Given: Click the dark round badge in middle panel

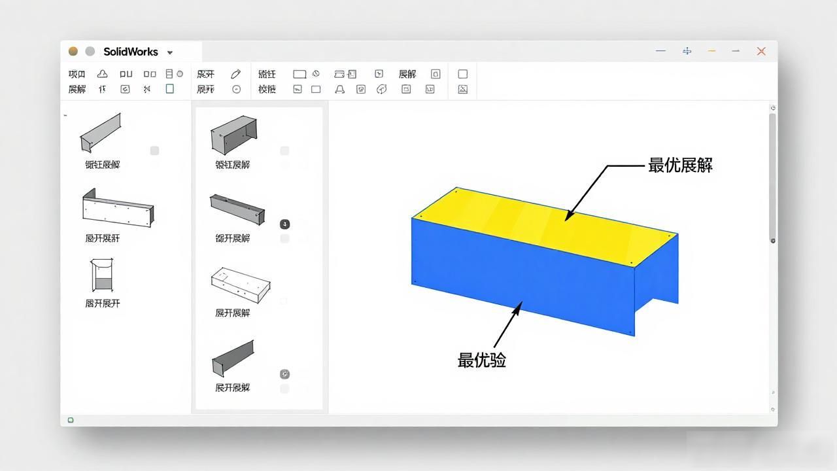Looking at the screenshot, I should tap(284, 224).
